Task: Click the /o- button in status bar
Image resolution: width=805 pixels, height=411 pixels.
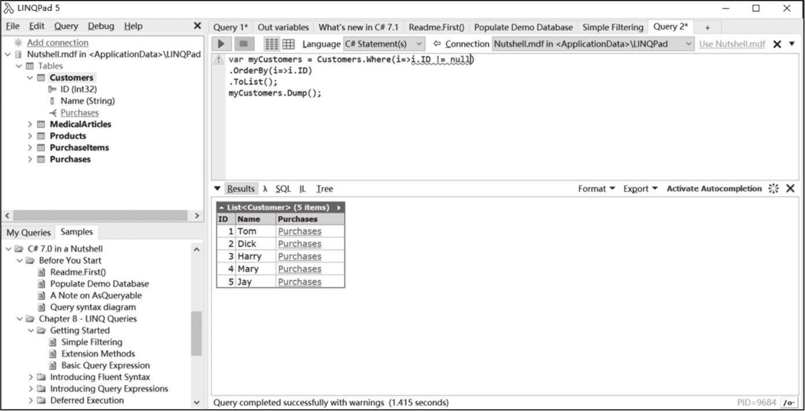Action: [x=789, y=402]
